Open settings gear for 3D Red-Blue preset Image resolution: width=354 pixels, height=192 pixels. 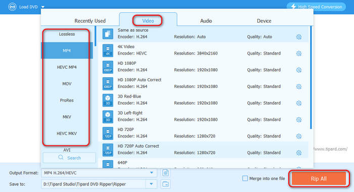tap(299, 103)
